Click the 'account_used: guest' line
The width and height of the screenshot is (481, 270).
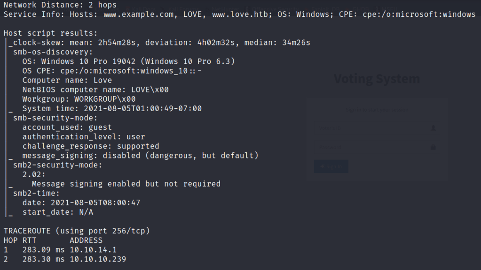pyautogui.click(x=67, y=127)
